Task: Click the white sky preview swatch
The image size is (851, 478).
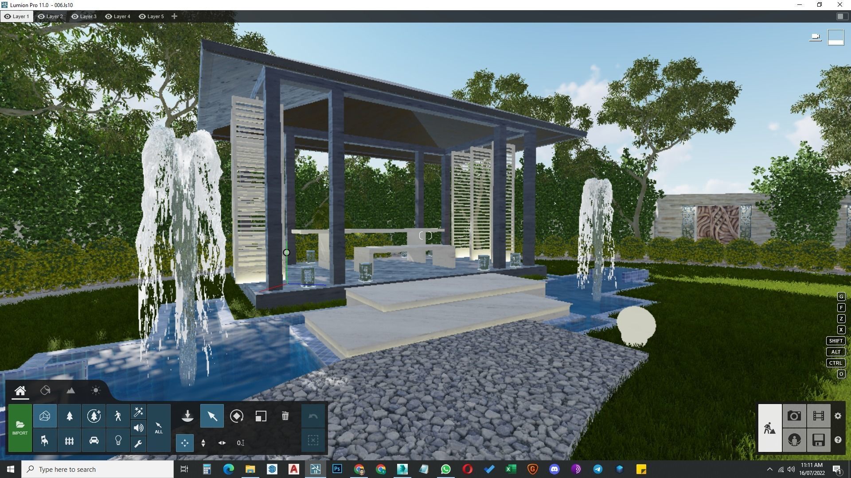Action: [835, 37]
